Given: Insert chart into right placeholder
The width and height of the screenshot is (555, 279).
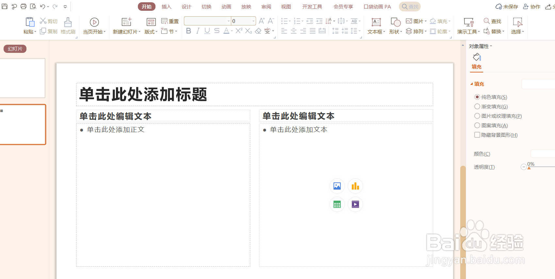Looking at the screenshot, I should point(355,186).
